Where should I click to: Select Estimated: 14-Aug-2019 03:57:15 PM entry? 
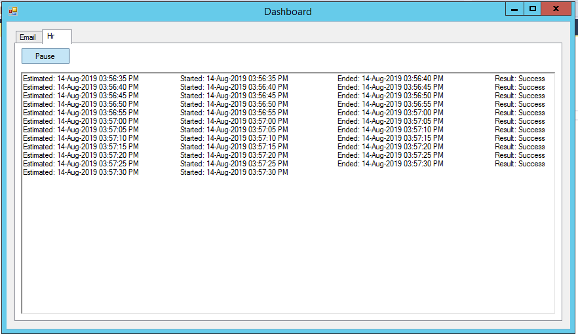81,146
